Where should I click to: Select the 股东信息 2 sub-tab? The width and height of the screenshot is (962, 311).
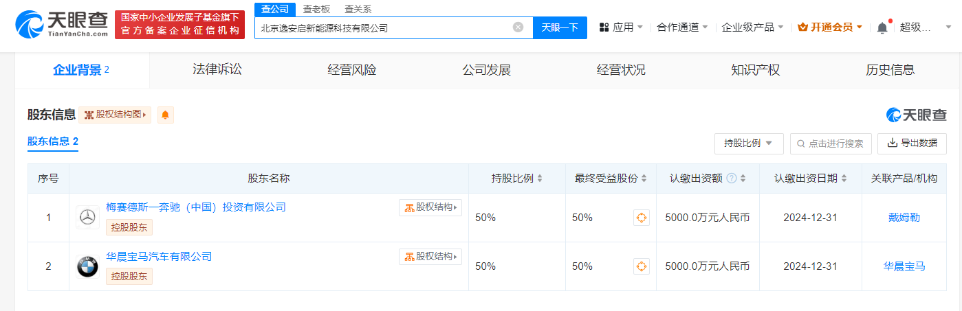click(53, 142)
